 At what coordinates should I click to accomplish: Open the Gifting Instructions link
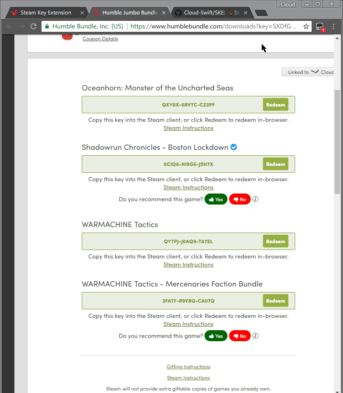pos(188,367)
